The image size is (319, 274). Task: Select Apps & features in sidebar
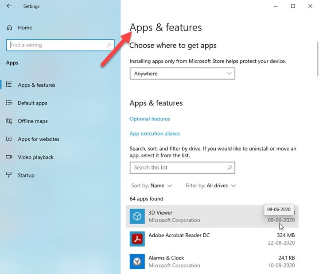(x=36, y=85)
